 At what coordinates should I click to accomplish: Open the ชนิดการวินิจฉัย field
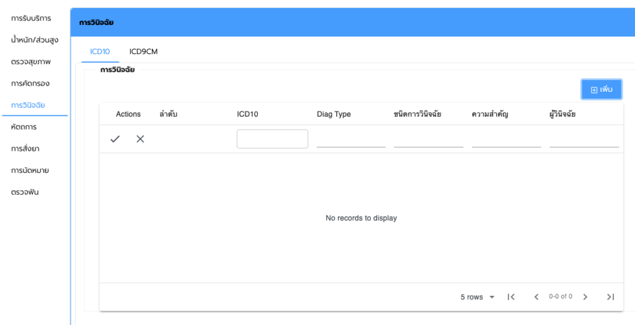click(x=429, y=140)
